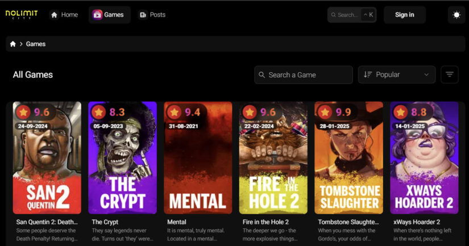Screen dimensions: 469x246
Task: Click the home icon in breadcrumb
Action: point(13,44)
